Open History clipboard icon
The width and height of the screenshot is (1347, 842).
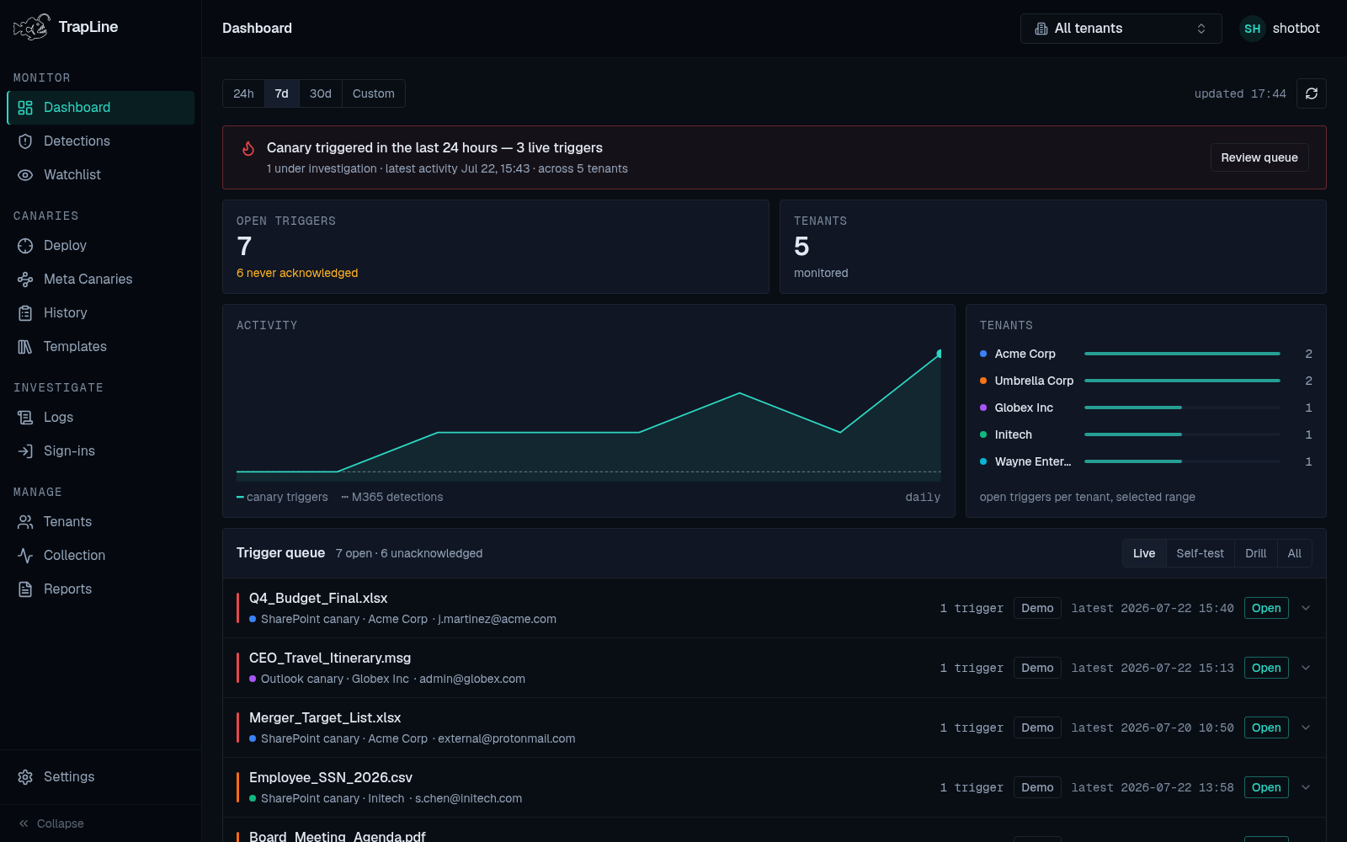[25, 313]
